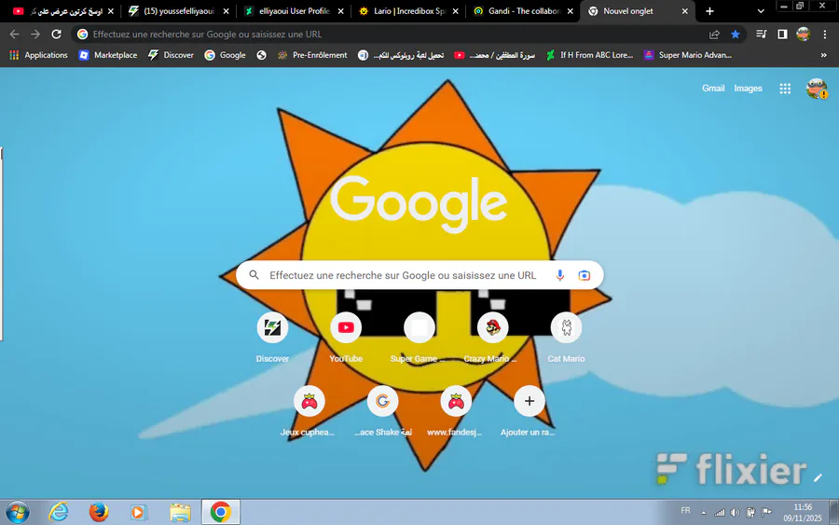Open the clock showing 11:56
The width and height of the screenshot is (839, 525).
[802, 512]
